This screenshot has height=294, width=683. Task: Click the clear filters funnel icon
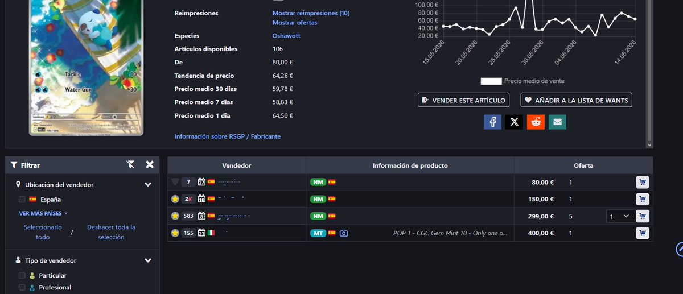point(130,165)
